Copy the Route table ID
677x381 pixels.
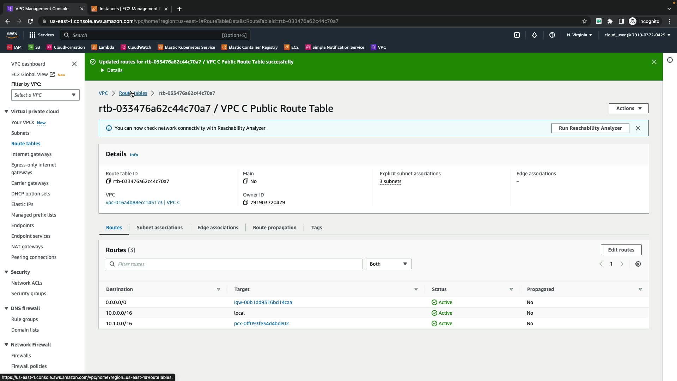109,181
